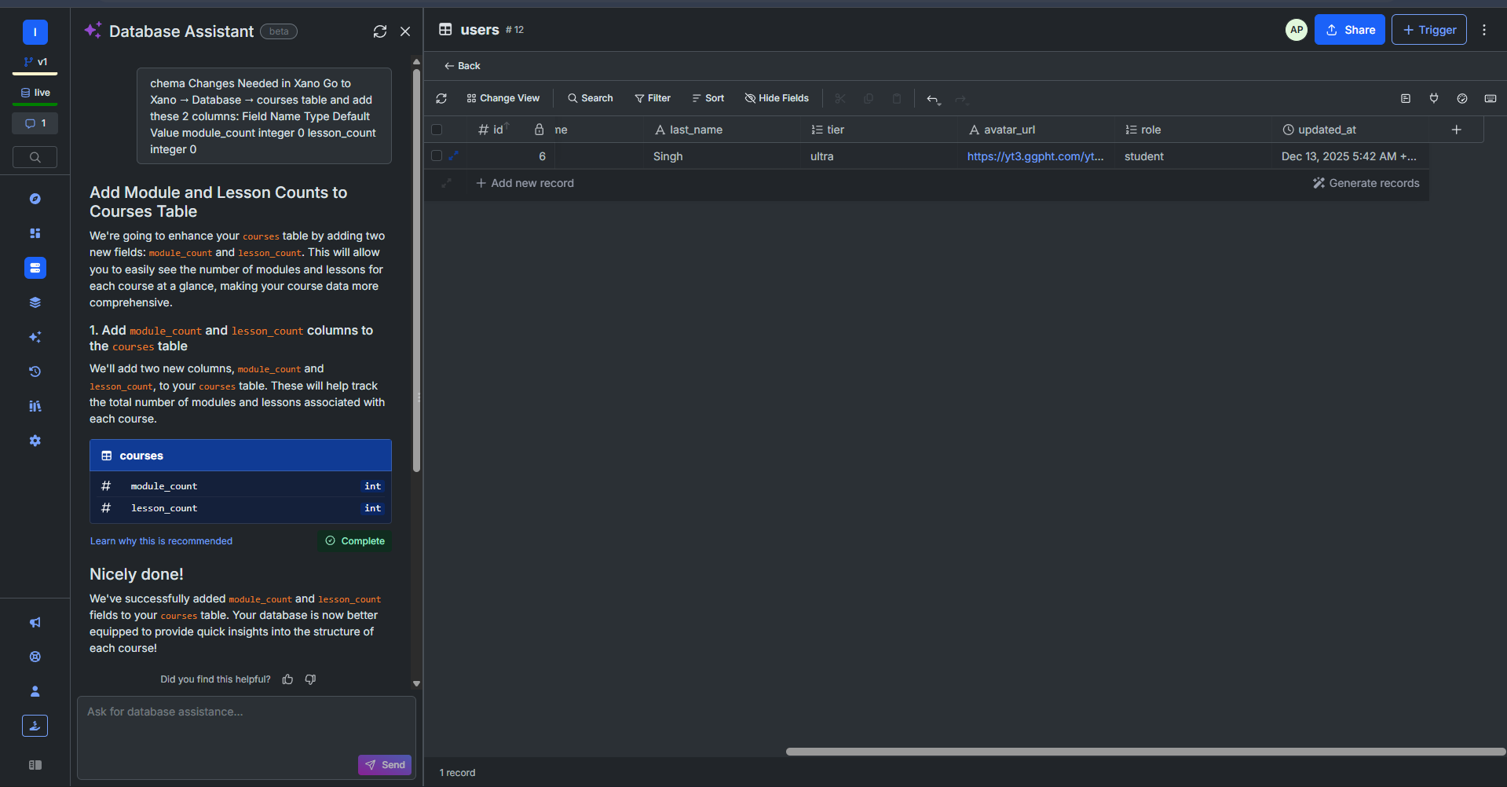
Task: Click the undo arrow icon
Action: (932, 99)
